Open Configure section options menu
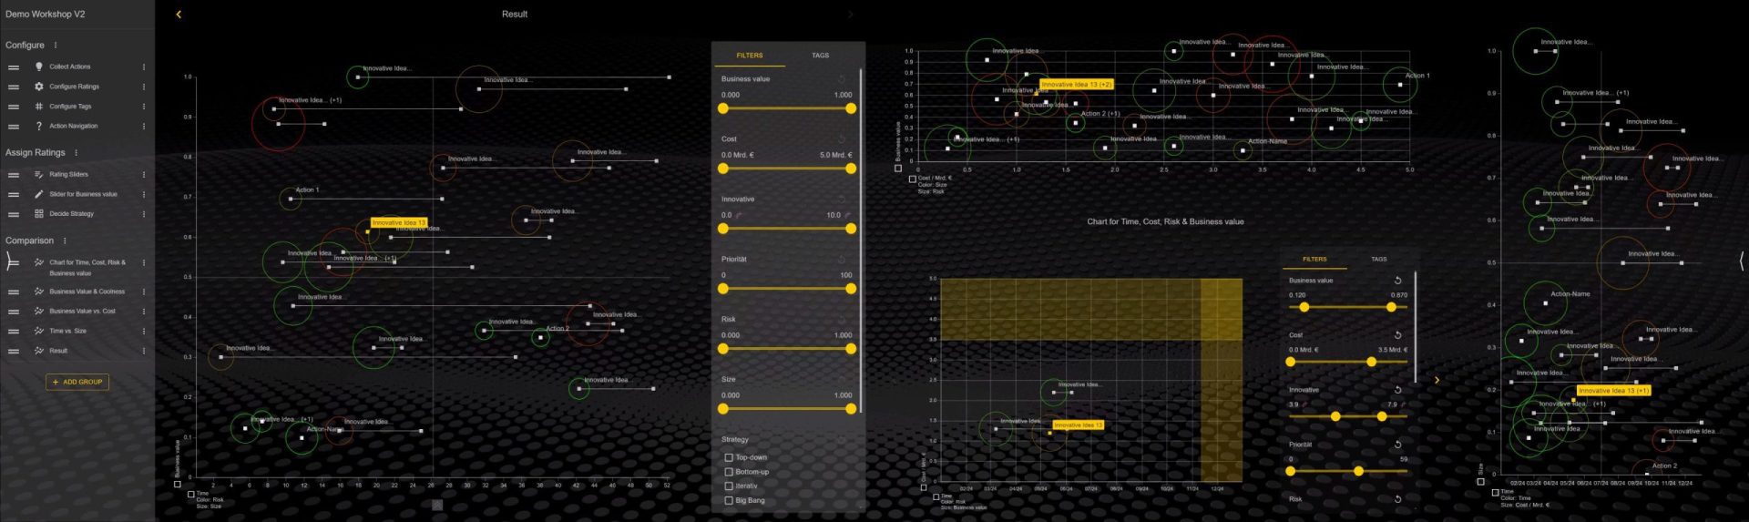This screenshot has height=522, width=1749. coord(56,45)
